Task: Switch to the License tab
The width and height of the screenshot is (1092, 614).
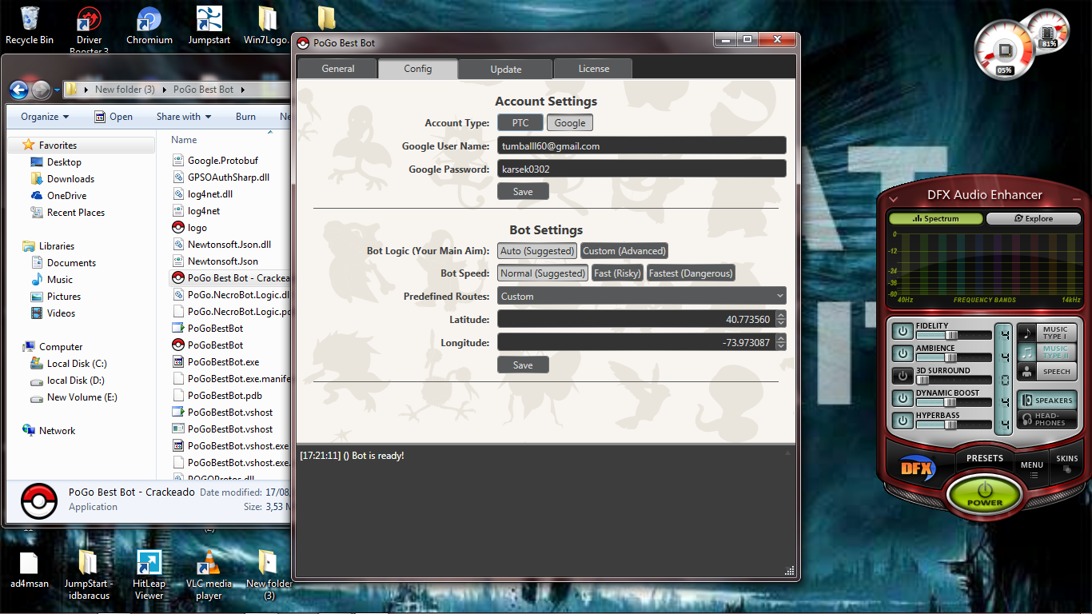Action: click(x=594, y=69)
